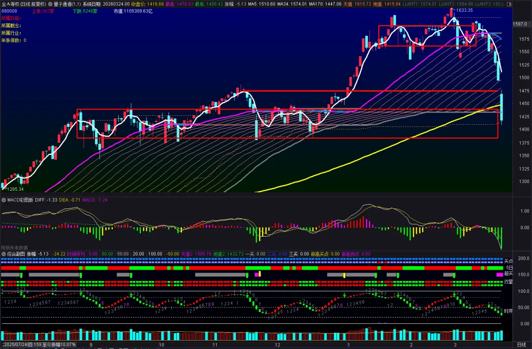Click the MACD: -1.24 value
The width and height of the screenshot is (532, 349).
pyautogui.click(x=95, y=200)
